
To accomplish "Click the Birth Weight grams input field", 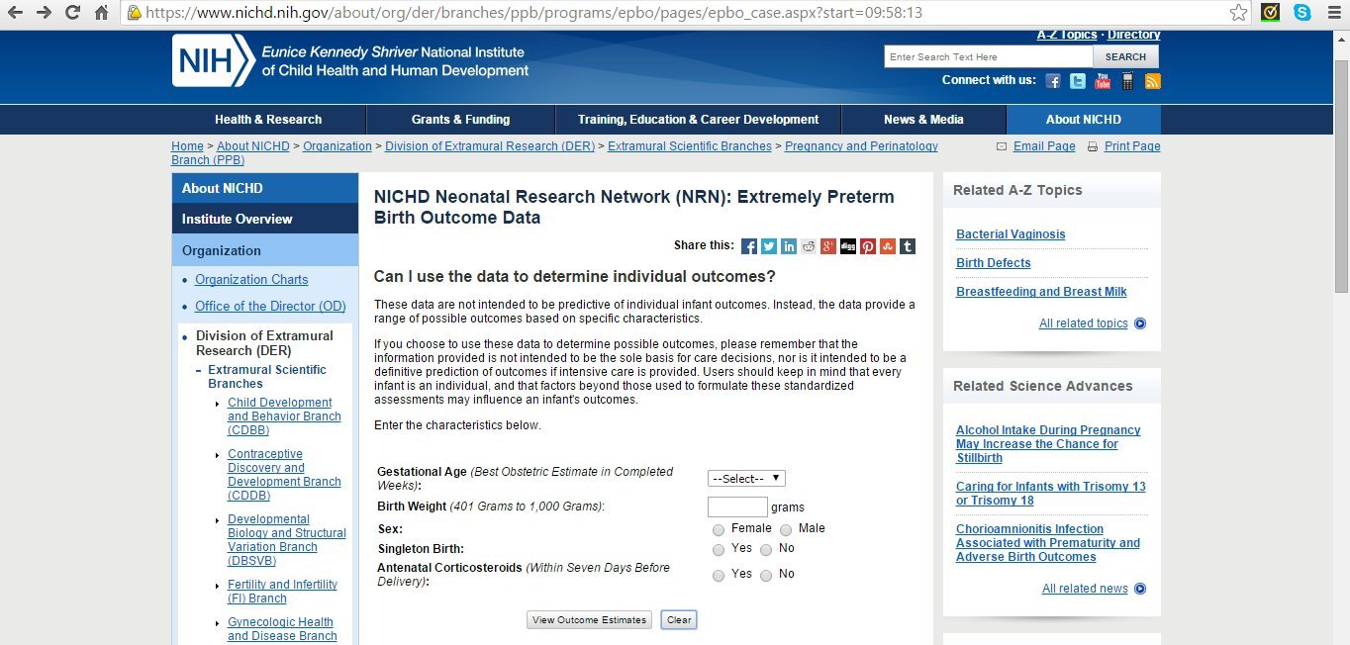I will point(736,506).
